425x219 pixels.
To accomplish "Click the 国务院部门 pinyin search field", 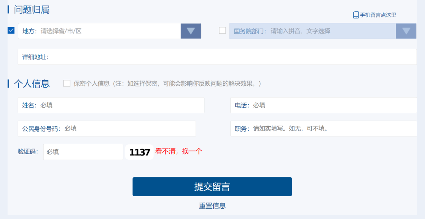I will (x=313, y=31).
